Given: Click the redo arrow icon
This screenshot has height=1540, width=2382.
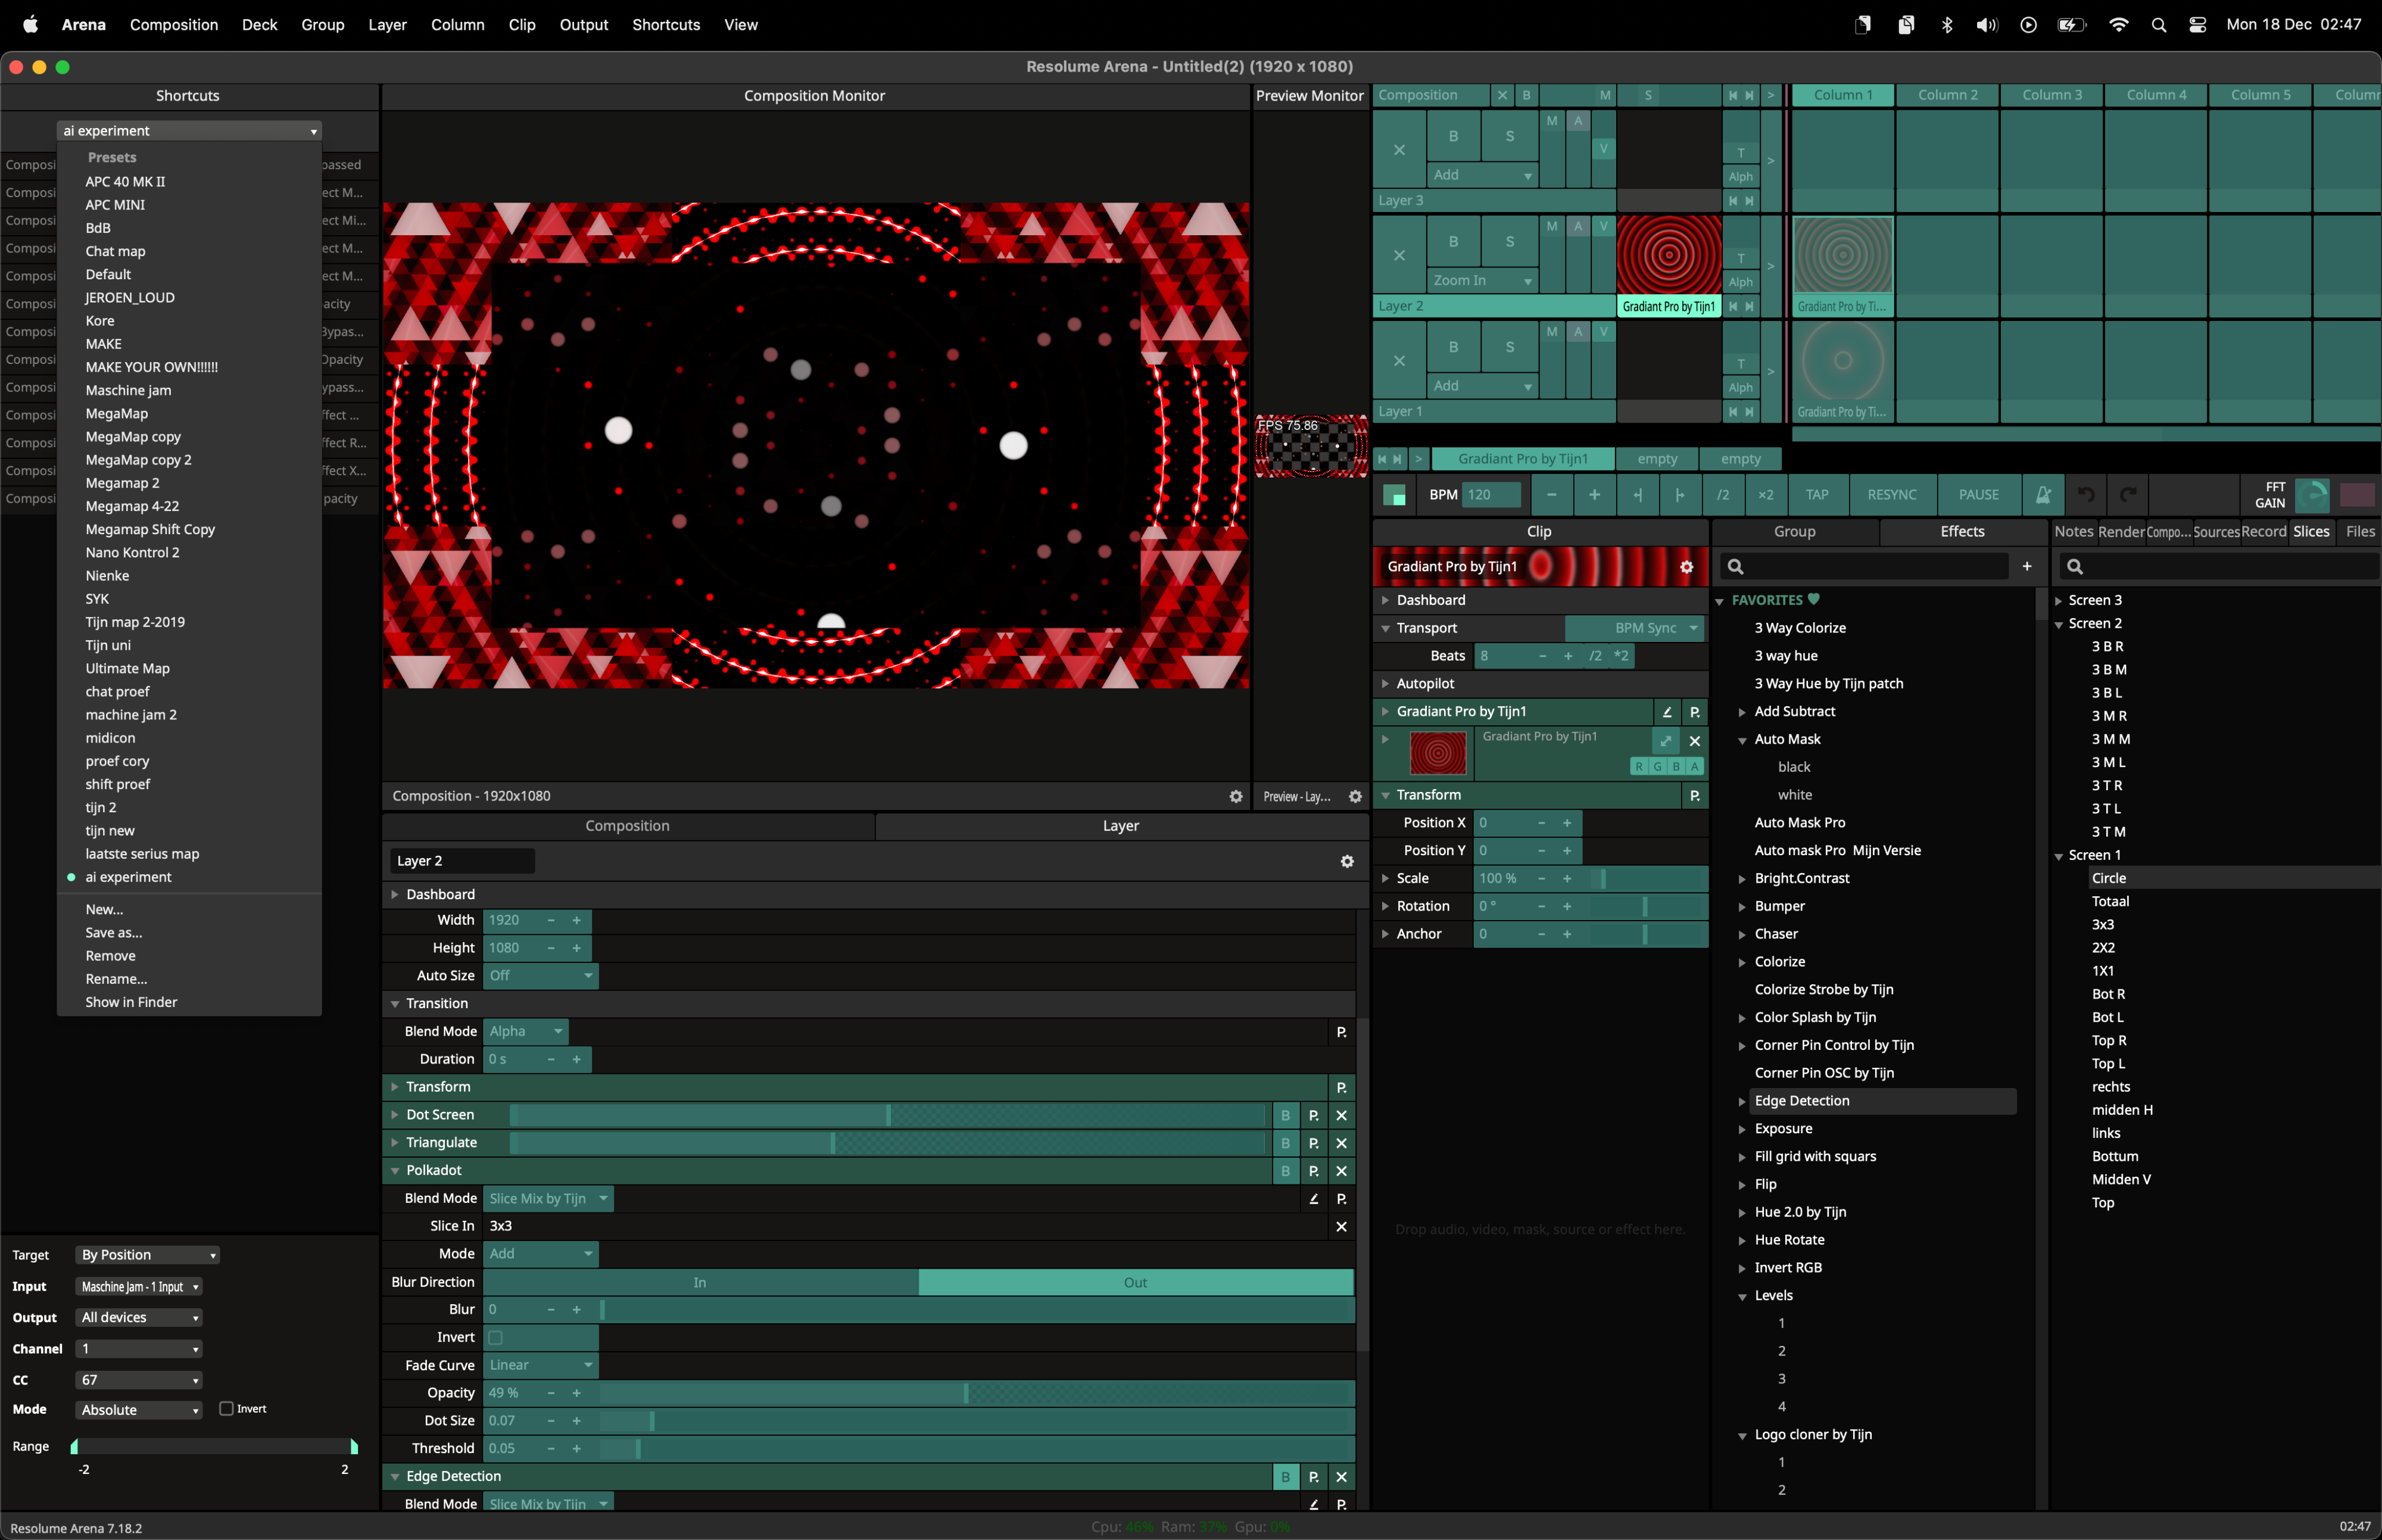Looking at the screenshot, I should pyautogui.click(x=2128, y=494).
